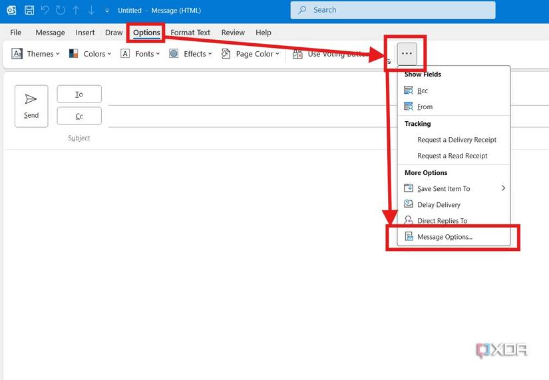549x380 pixels.
Task: Click the Save Sent Item To icon
Action: point(409,188)
